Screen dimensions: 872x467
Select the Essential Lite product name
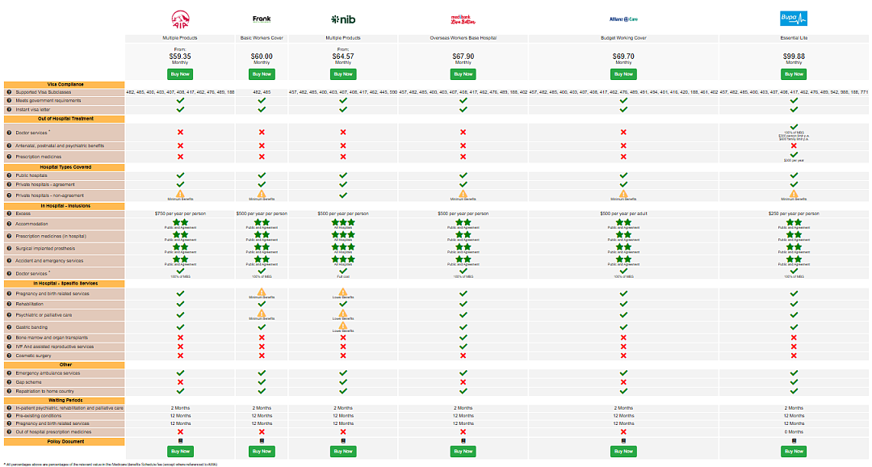794,38
